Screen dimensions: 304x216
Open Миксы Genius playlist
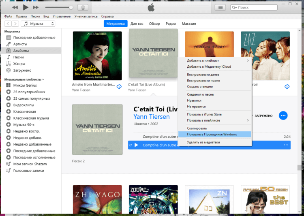[x=31, y=86]
